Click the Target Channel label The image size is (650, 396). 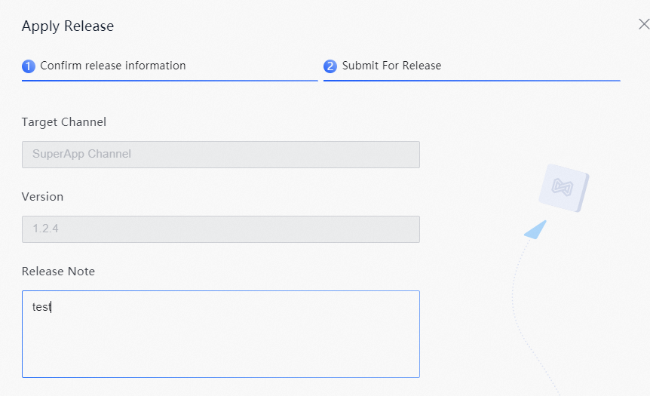coord(64,122)
